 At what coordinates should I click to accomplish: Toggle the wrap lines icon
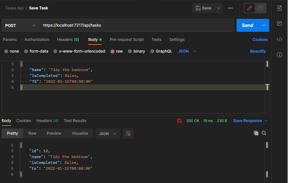click(x=128, y=134)
